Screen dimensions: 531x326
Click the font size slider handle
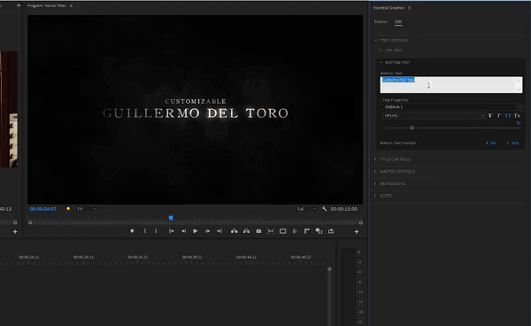point(412,128)
